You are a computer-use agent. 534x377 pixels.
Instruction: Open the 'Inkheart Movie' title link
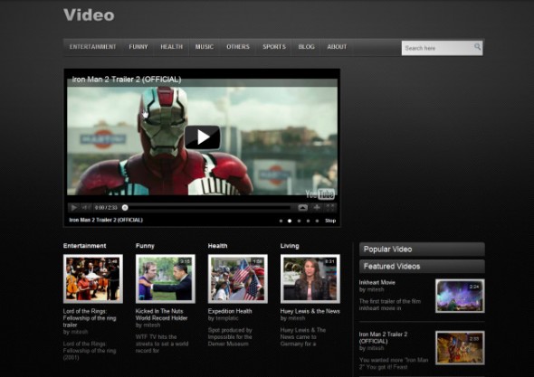[x=377, y=282]
